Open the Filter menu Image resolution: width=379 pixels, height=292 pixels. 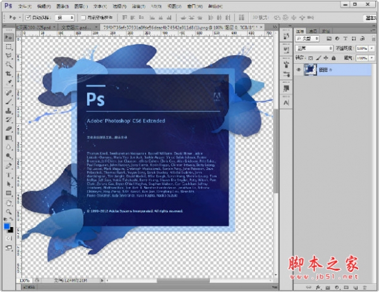[139, 6]
